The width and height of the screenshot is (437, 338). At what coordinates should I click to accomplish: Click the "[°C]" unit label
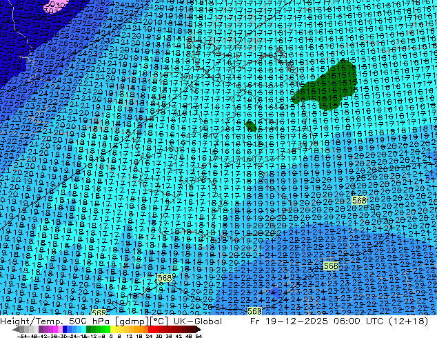pyautogui.click(x=159, y=321)
